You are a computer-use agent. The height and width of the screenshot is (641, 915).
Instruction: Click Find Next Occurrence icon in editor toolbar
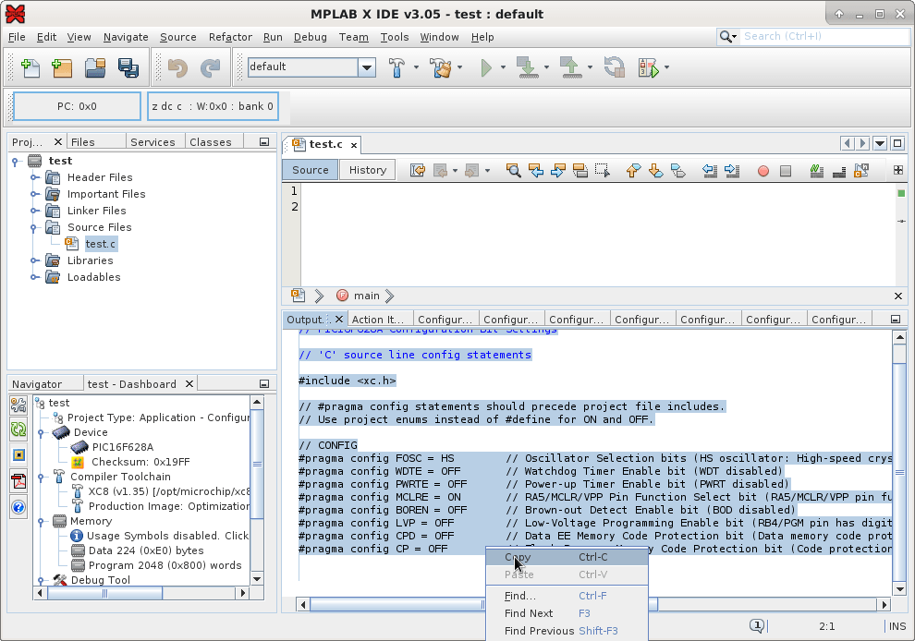[558, 170]
